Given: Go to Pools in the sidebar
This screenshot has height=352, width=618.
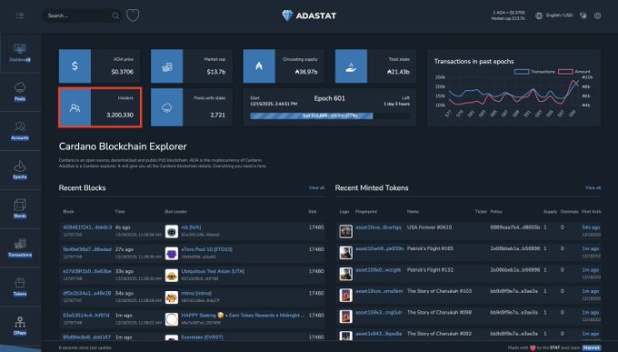Looking at the screenshot, I should (x=20, y=92).
